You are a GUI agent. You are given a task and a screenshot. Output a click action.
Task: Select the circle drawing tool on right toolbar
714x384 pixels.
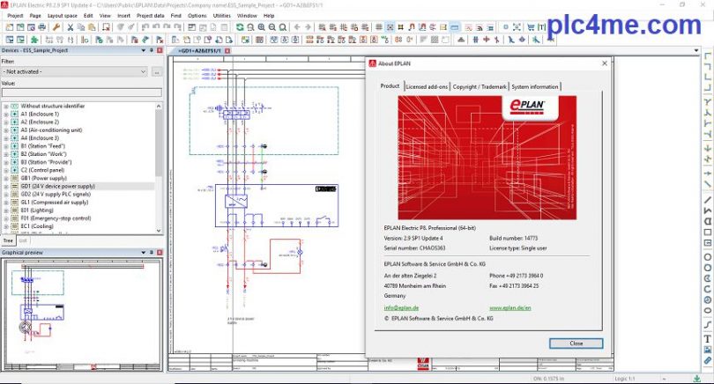tap(707, 255)
